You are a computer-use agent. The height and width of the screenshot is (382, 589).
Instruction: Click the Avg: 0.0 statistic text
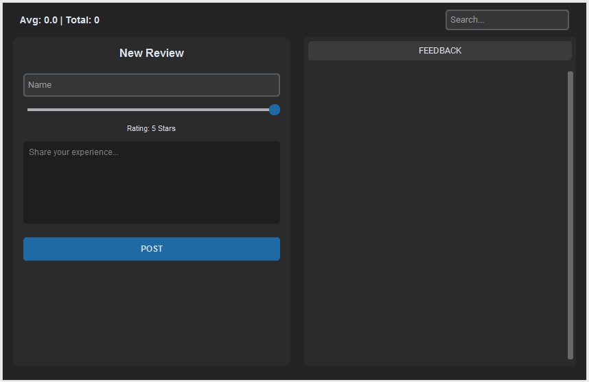click(38, 21)
